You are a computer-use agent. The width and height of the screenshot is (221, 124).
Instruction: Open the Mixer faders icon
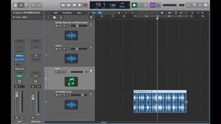39,5
